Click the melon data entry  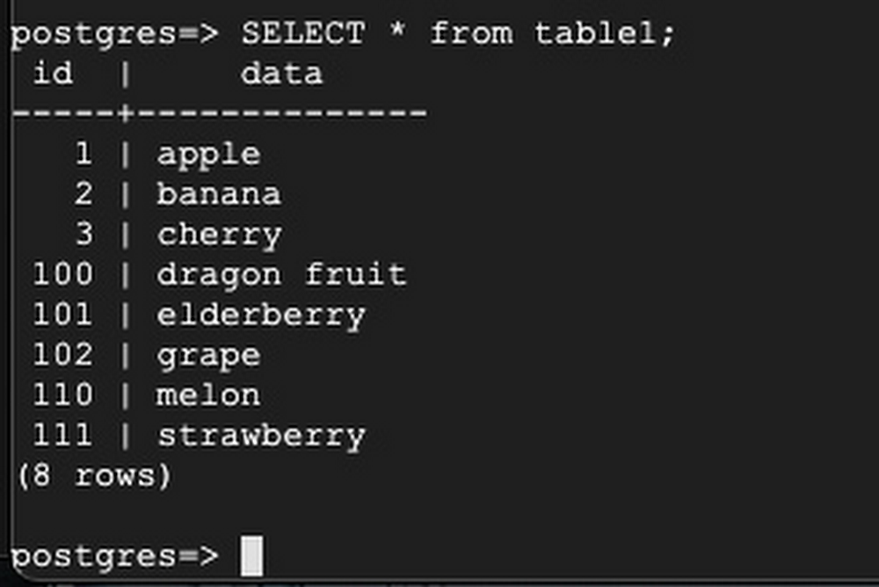208,395
